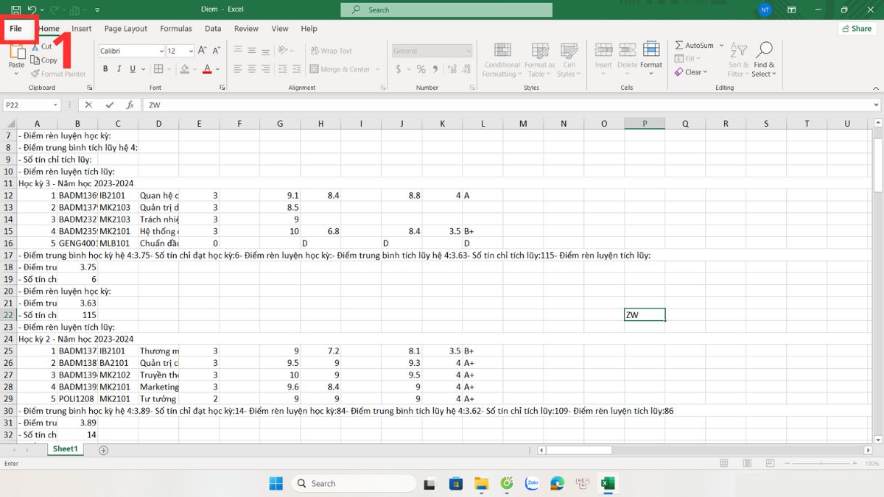Click the Paste clipboard icon
Screen dimensions: 884x497
coord(16,50)
